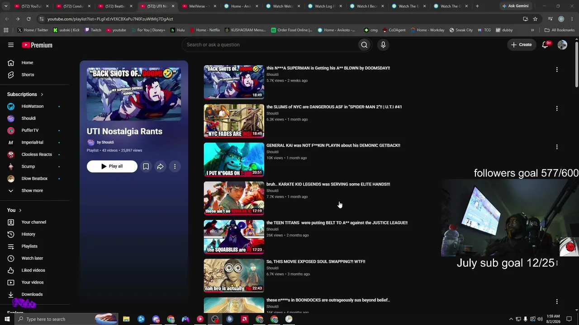Open the Sneak City bookmark

coord(461,30)
